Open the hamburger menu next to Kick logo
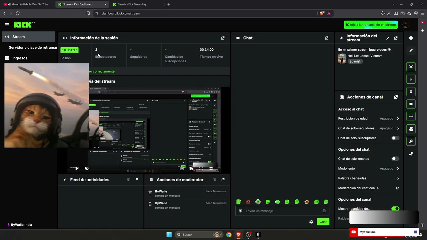 click(7, 25)
